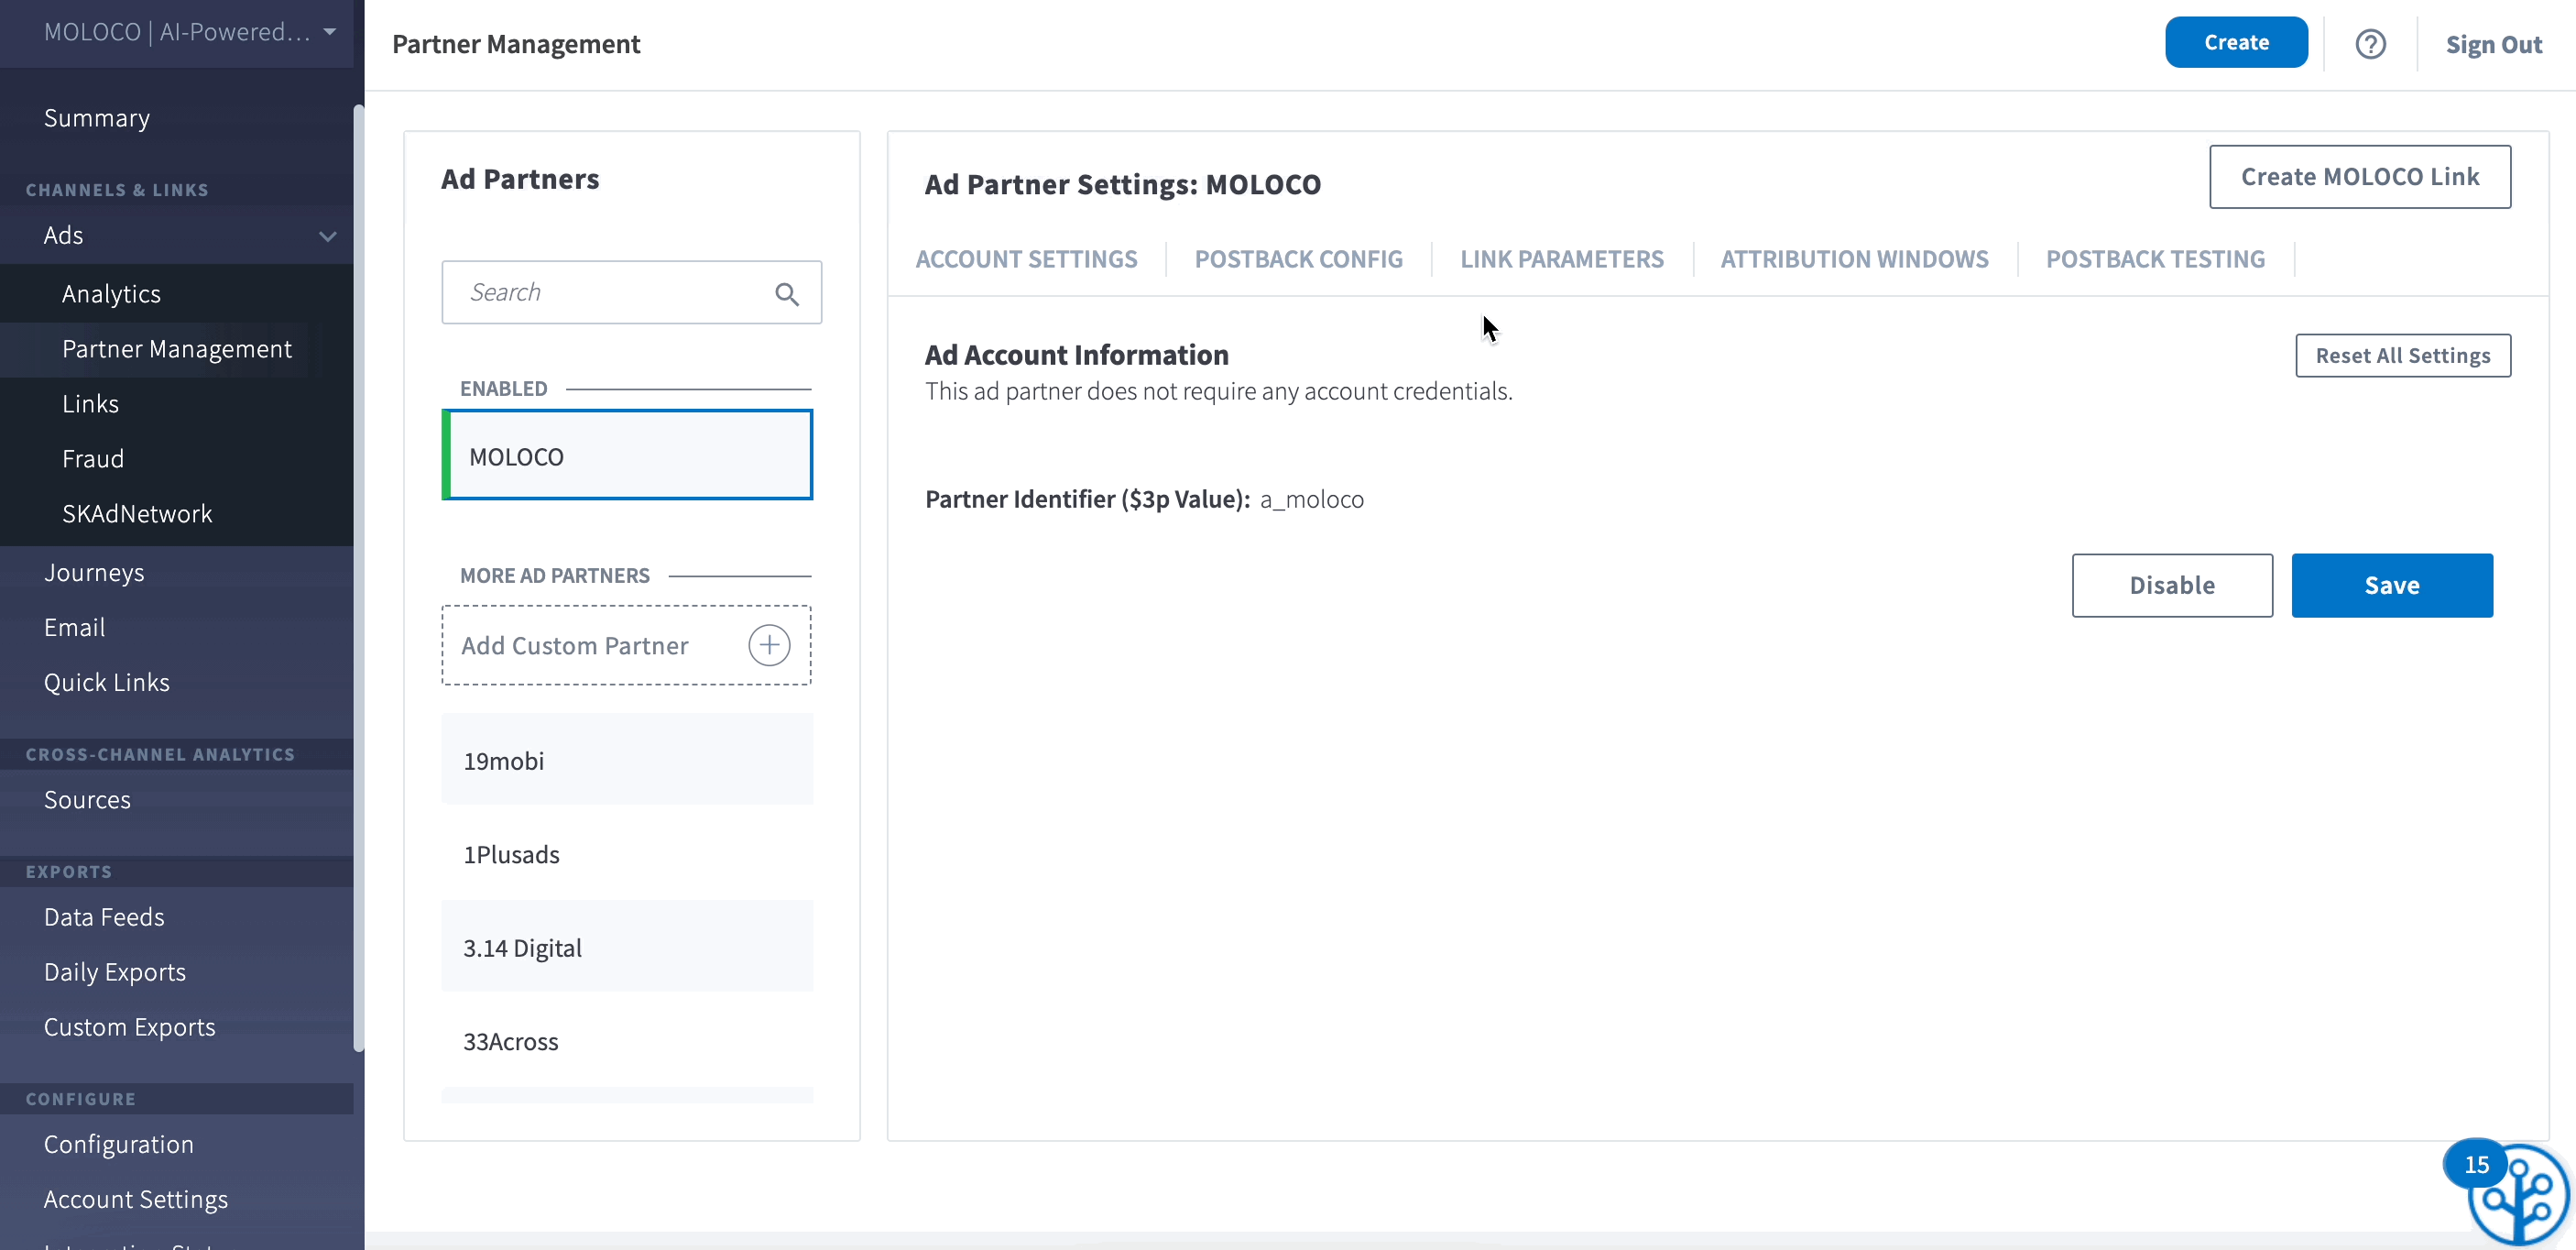Open Analytics under Ads
2576x1250 pixels.
(x=111, y=294)
